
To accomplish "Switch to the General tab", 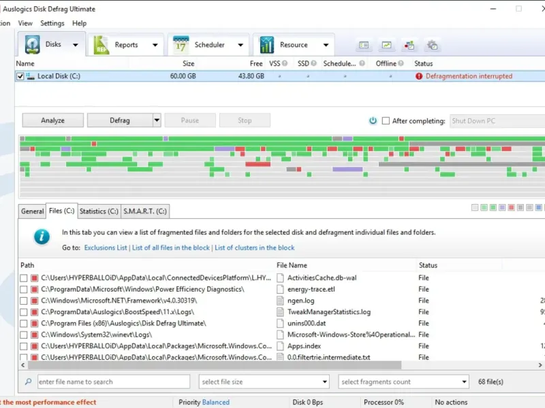I will (x=32, y=211).
